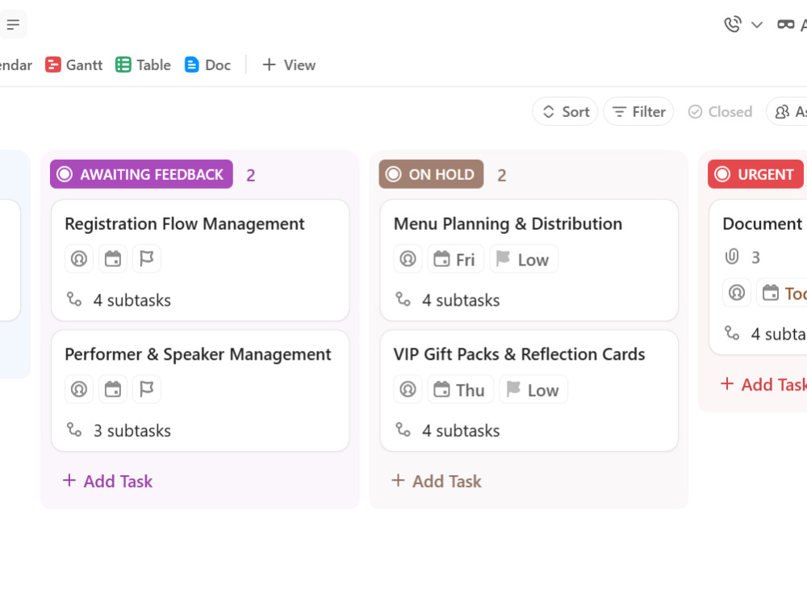This screenshot has height=605, width=807.
Task: Toggle Closed tasks visibility
Action: coord(720,111)
